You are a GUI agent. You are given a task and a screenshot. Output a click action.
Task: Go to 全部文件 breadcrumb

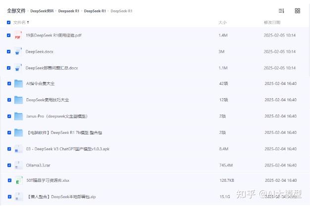click(16, 11)
